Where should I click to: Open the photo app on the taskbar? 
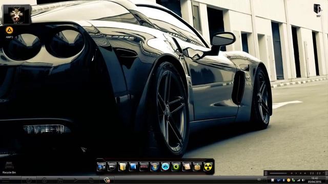click(107, 180)
